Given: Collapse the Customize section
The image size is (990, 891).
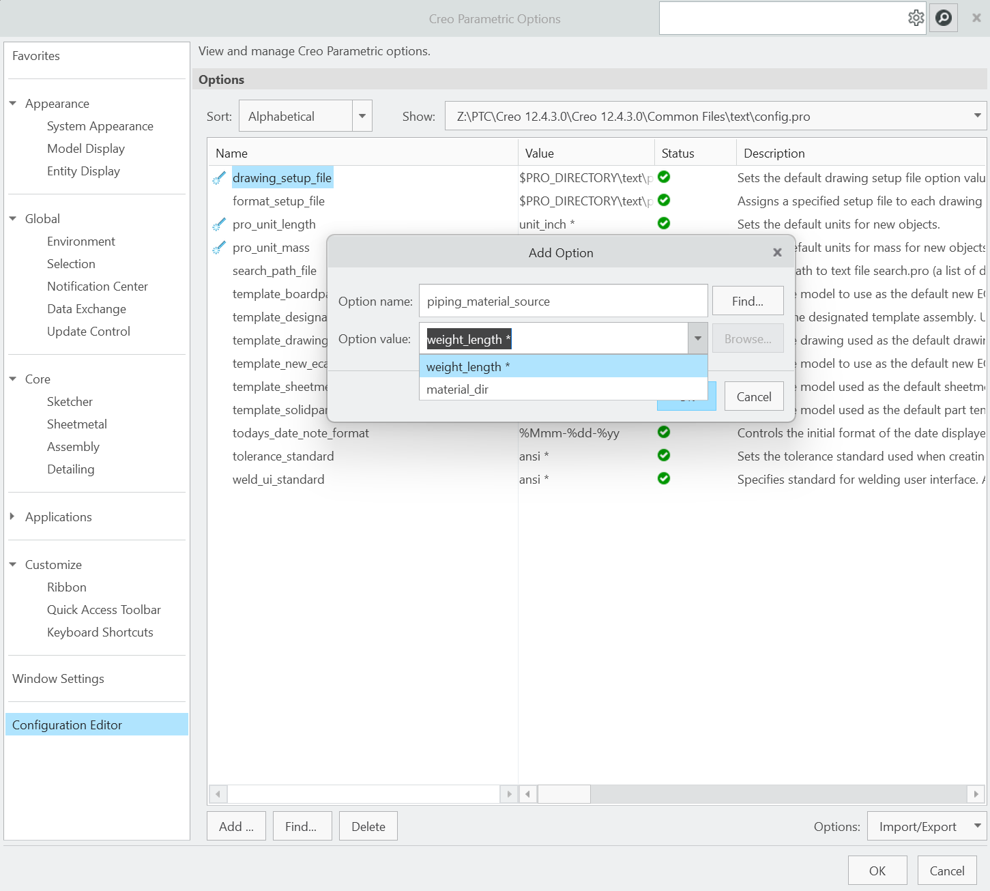Looking at the screenshot, I should click(x=13, y=565).
